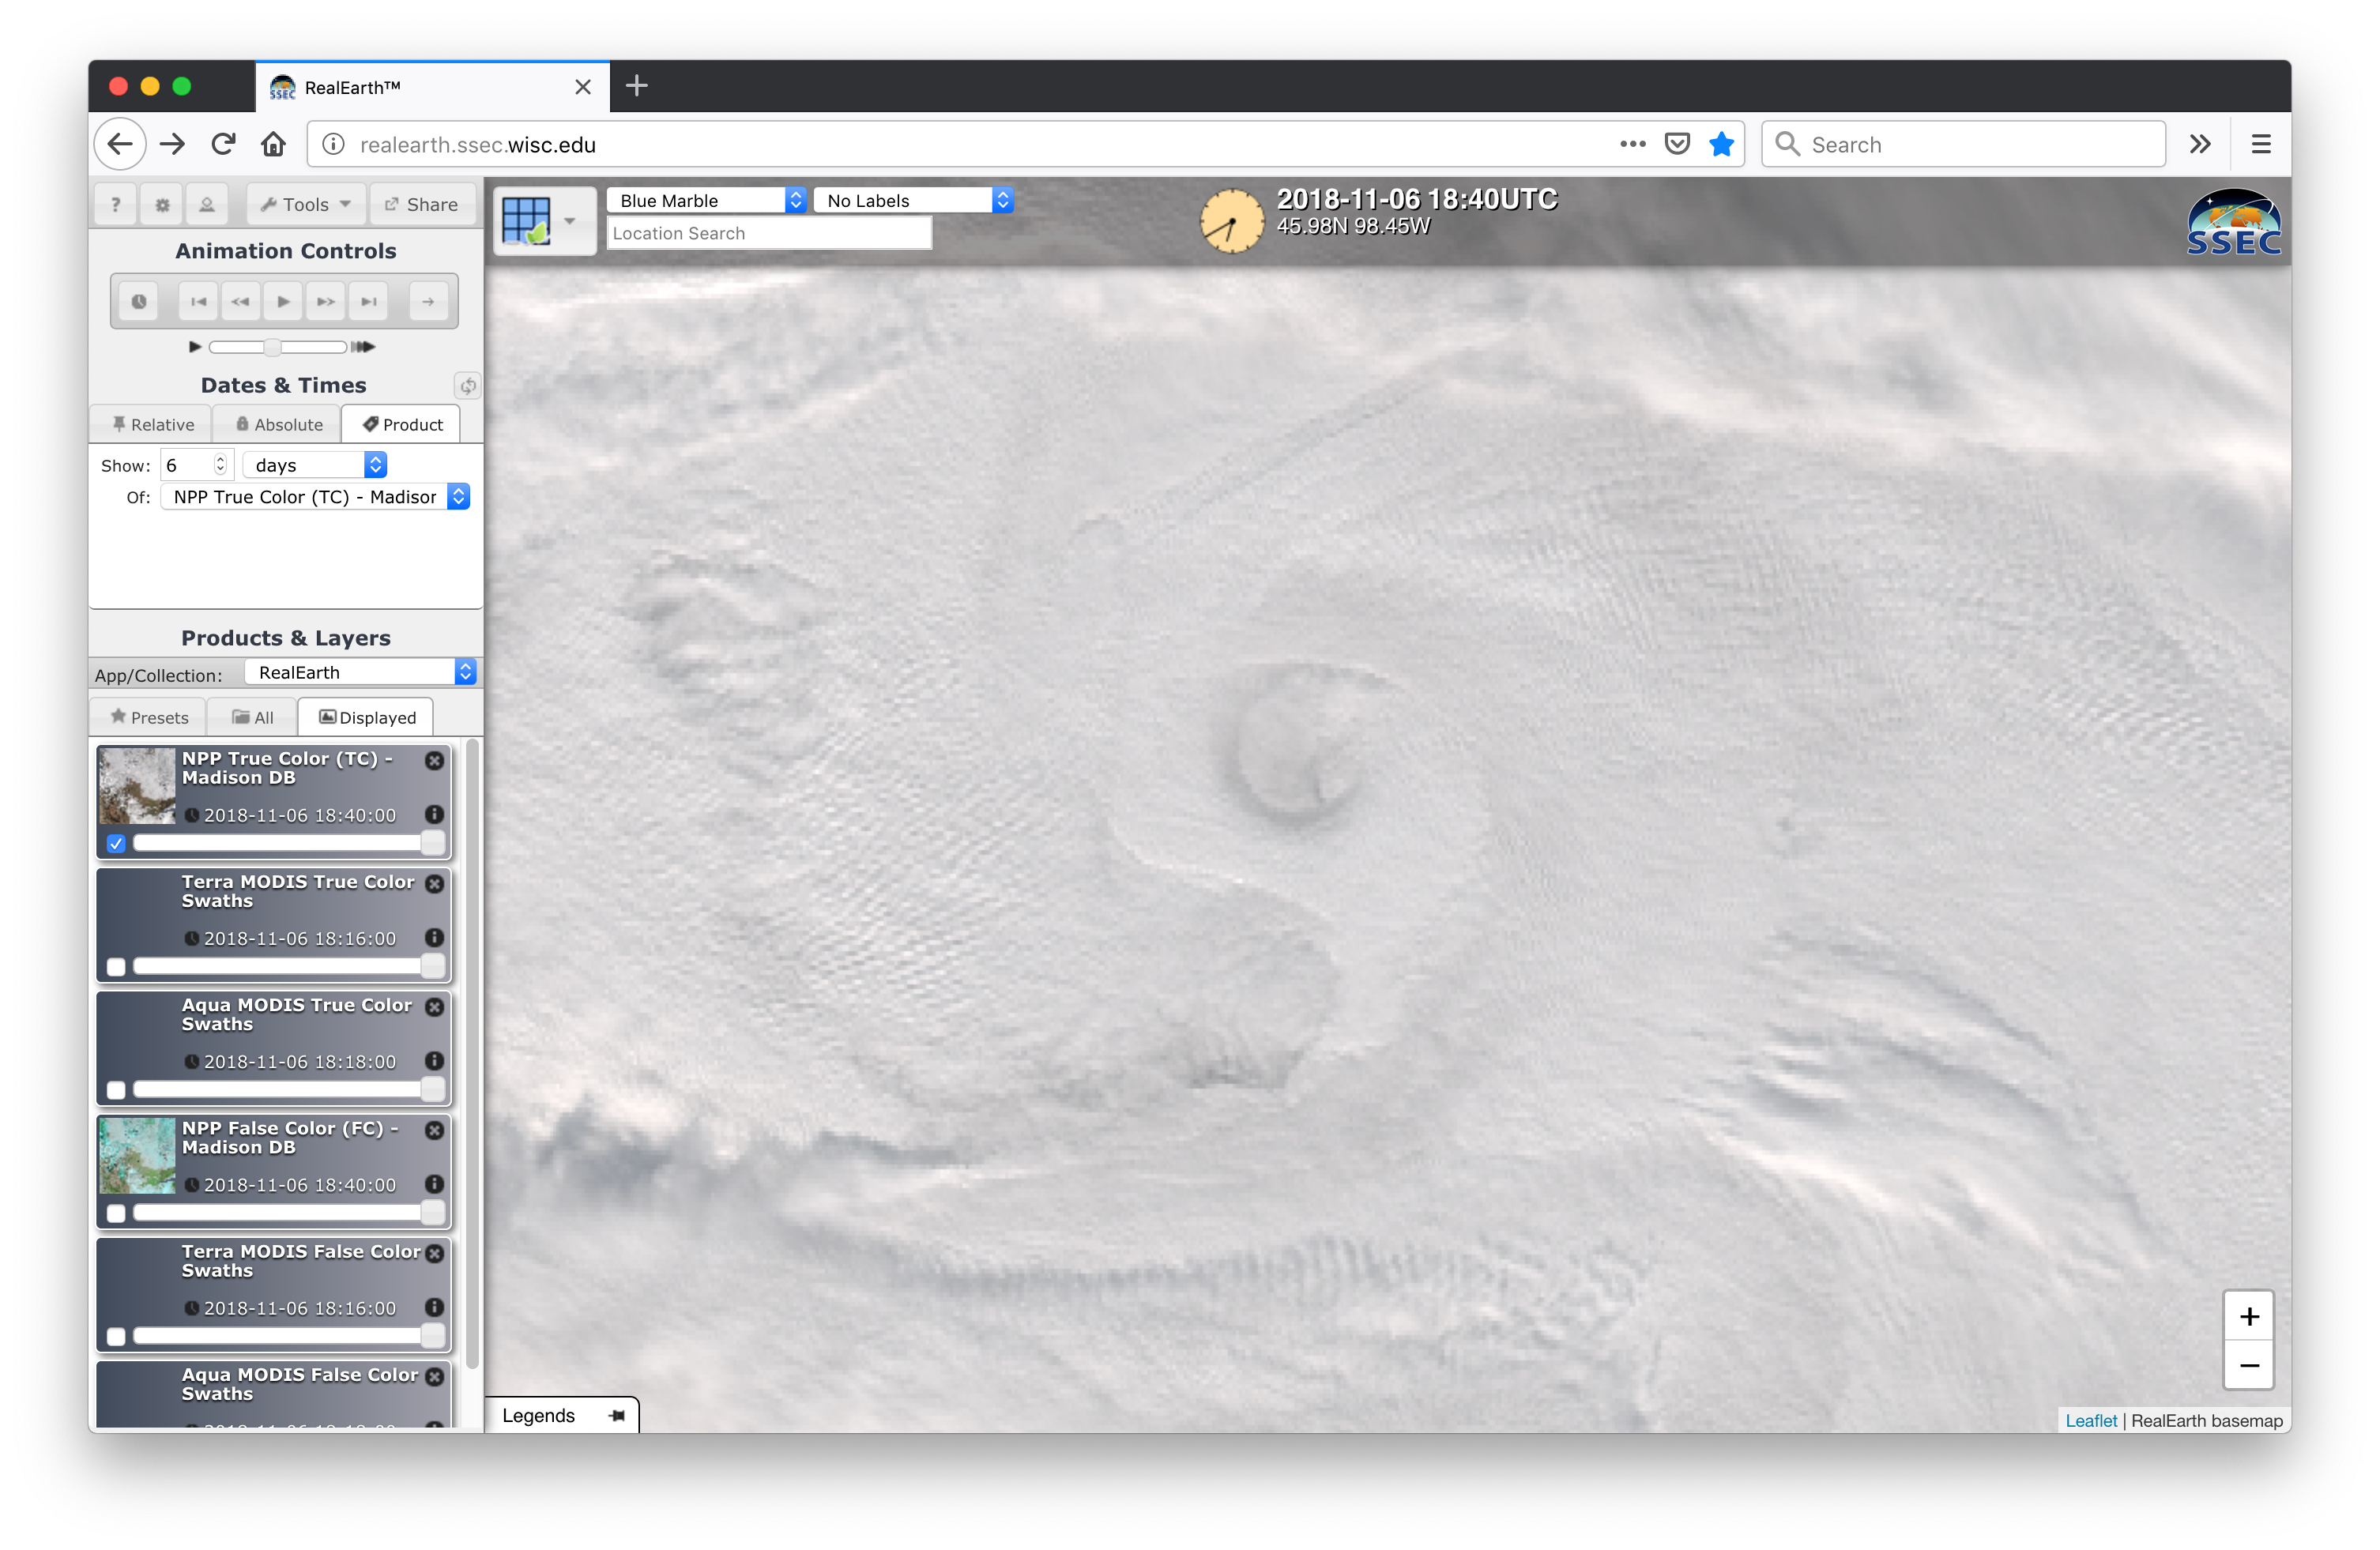
Task: Toggle the bookmark star
Action: tap(1720, 144)
